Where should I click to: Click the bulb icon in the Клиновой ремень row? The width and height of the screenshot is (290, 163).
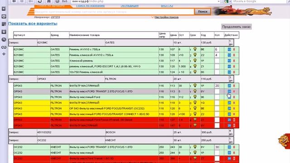point(195,60)
